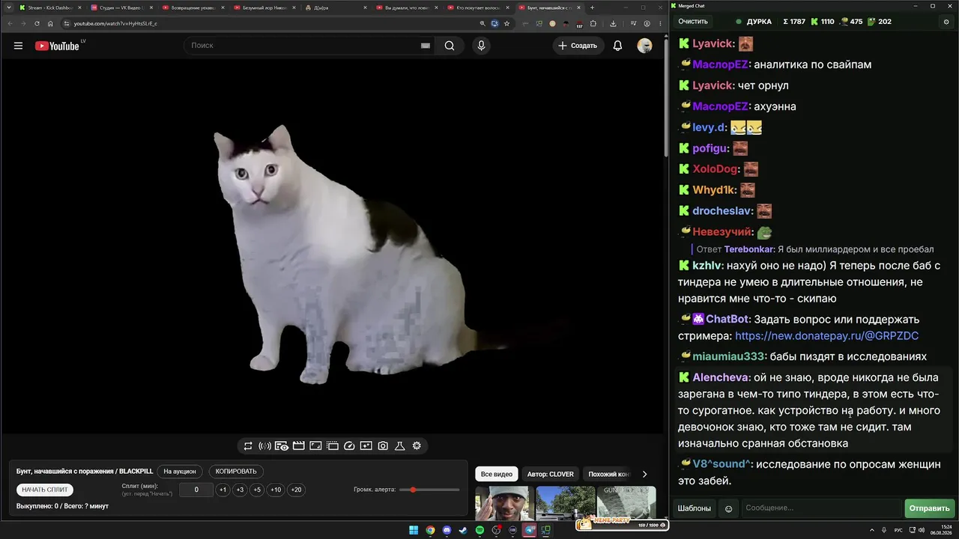The height and width of the screenshot is (539, 959).
Task: Click the Создать button on YouTube
Action: [x=578, y=46]
